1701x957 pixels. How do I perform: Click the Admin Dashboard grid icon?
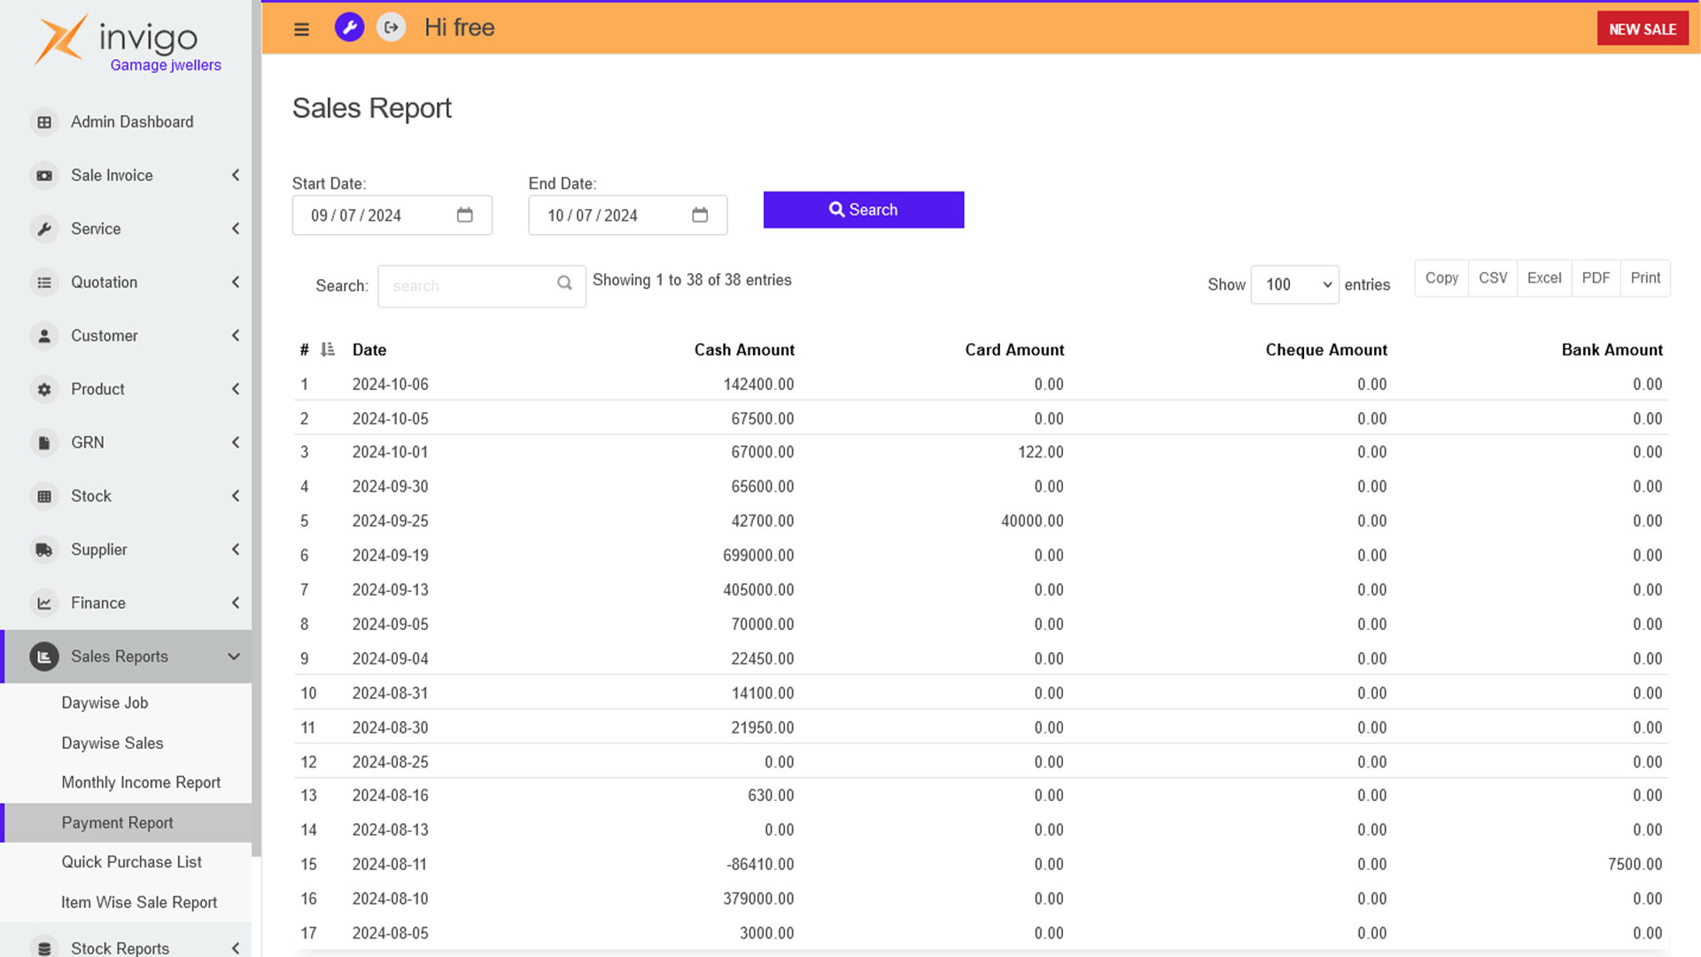(x=44, y=122)
